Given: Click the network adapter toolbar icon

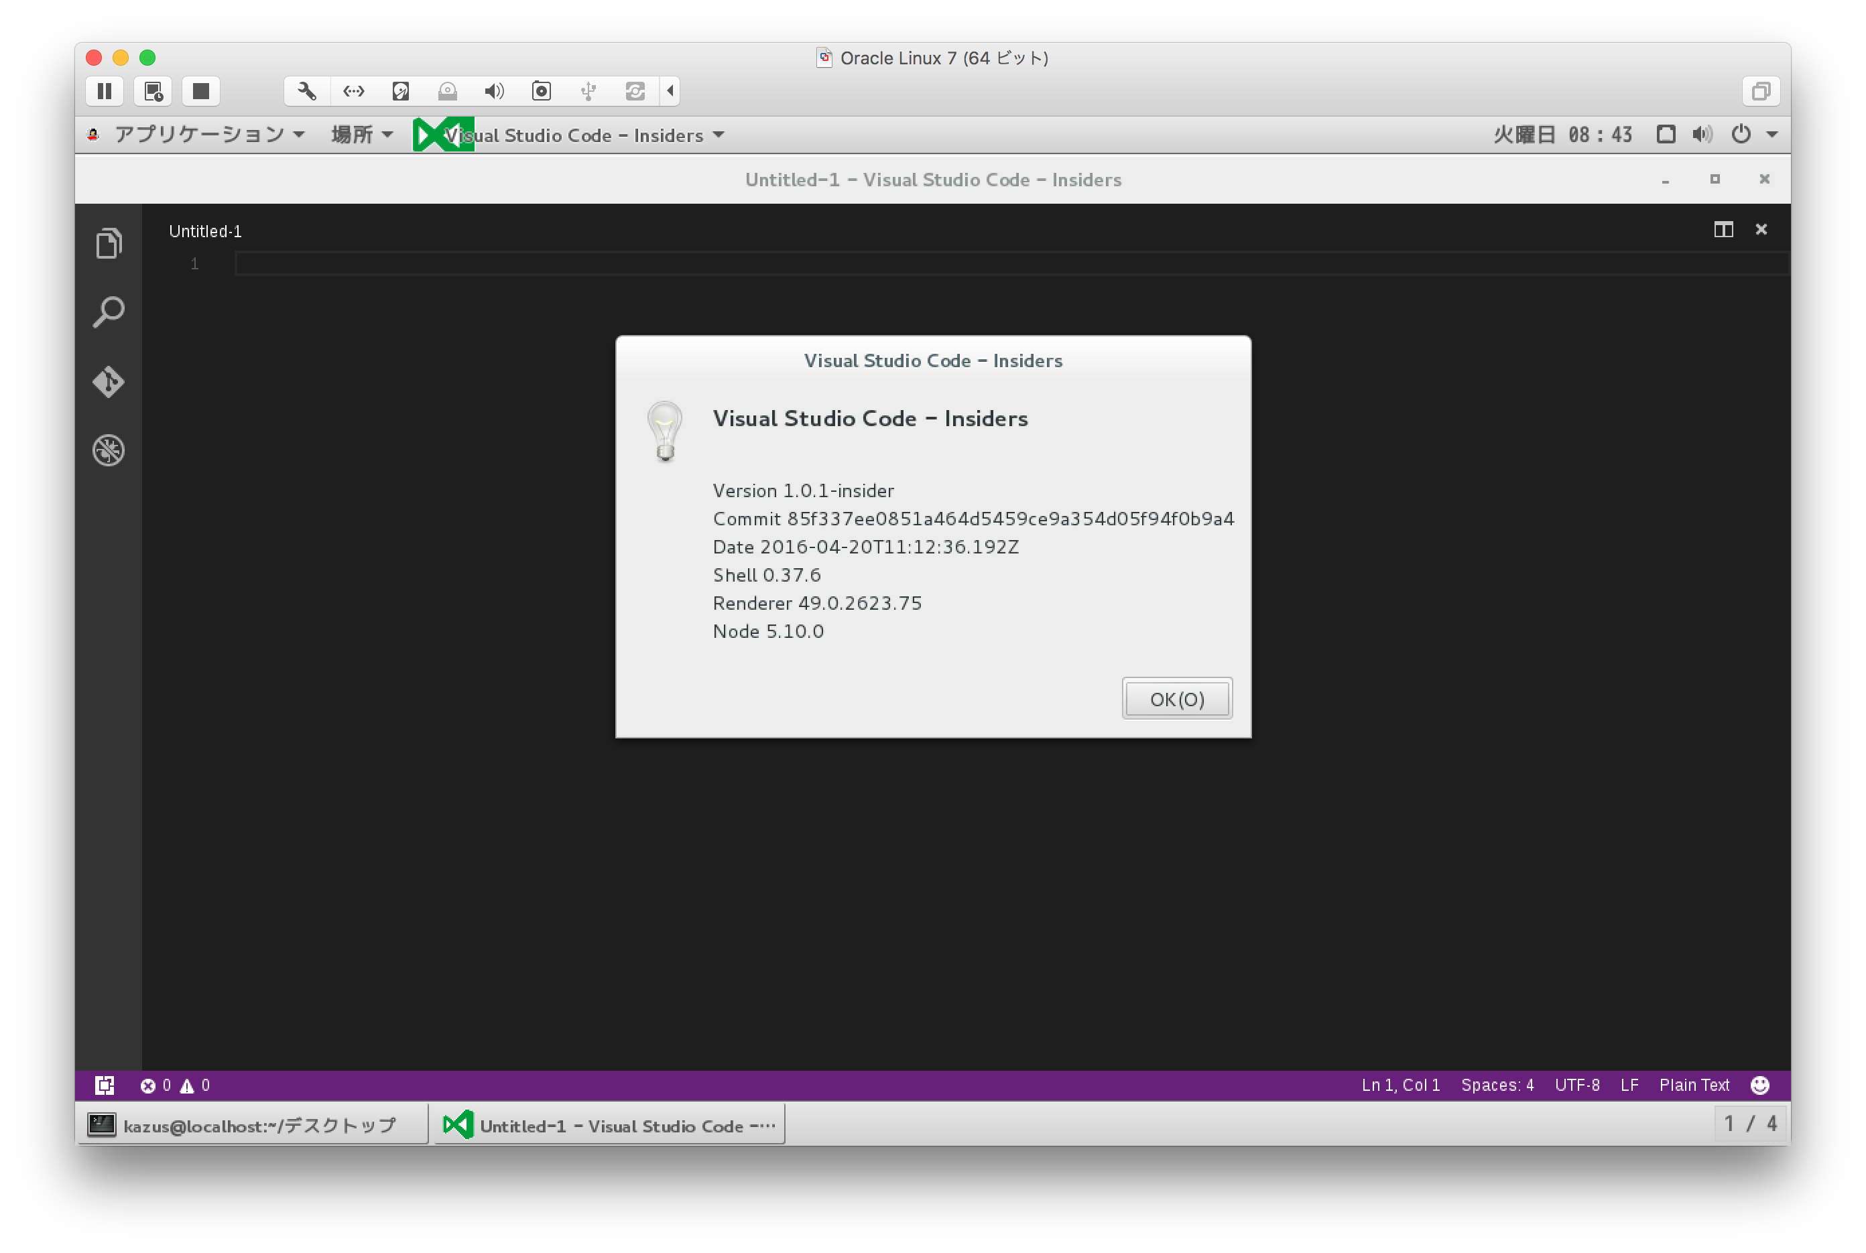Looking at the screenshot, I should [x=353, y=91].
